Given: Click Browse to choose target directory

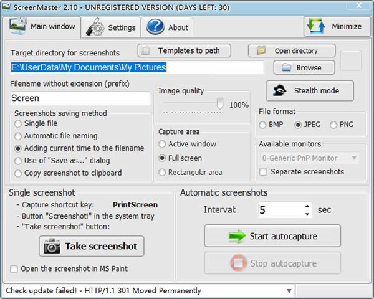Looking at the screenshot, I should click(x=304, y=67).
